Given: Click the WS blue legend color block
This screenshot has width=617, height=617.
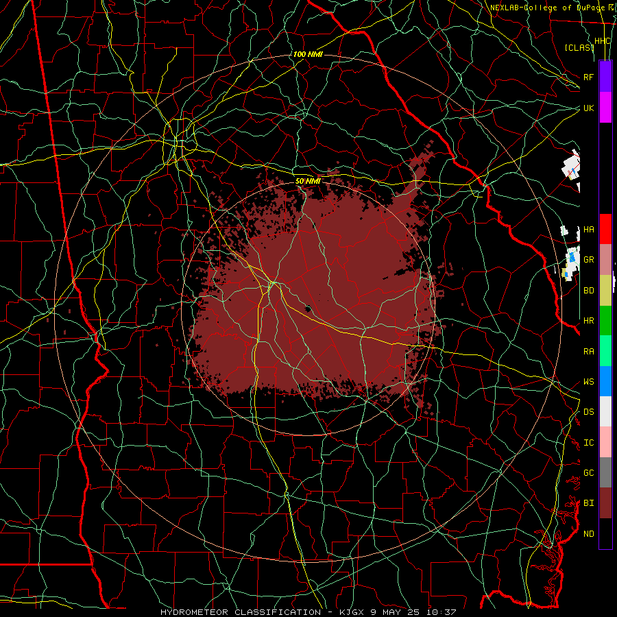Looking at the screenshot, I should (x=605, y=381).
